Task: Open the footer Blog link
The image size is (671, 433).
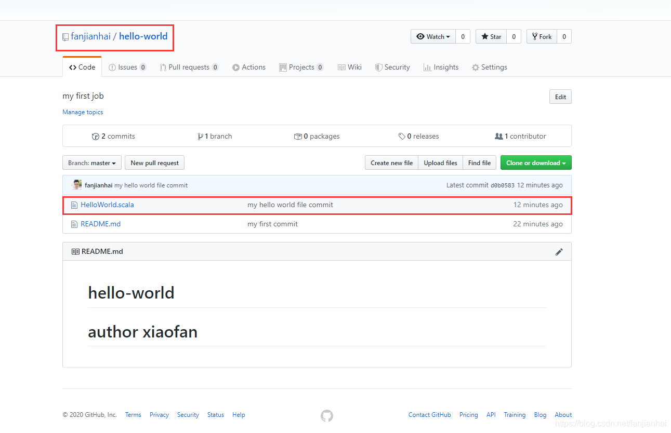Action: pyautogui.click(x=540, y=415)
